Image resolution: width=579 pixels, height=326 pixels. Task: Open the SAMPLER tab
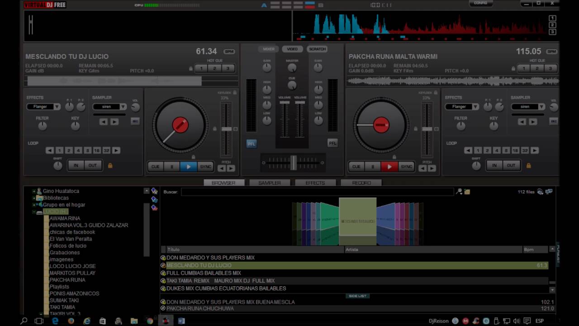(270, 183)
